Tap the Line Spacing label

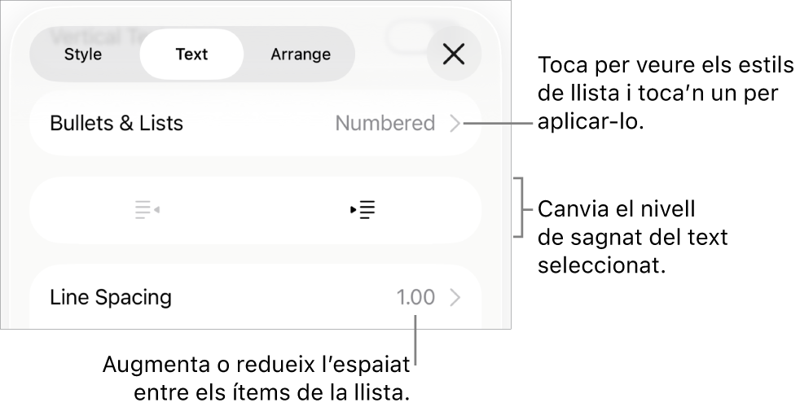click(111, 298)
